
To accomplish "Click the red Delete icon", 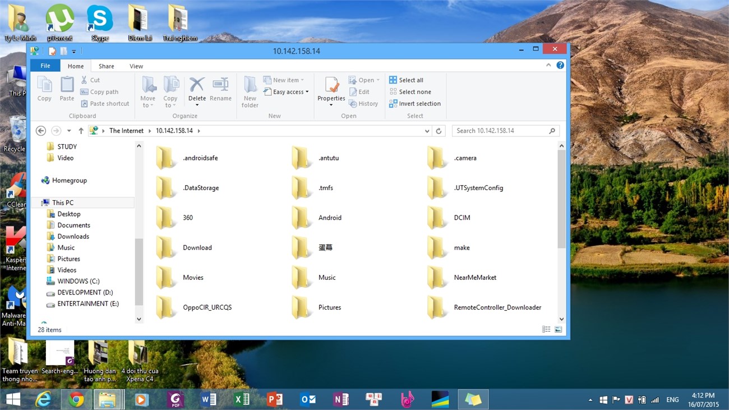I will click(197, 85).
